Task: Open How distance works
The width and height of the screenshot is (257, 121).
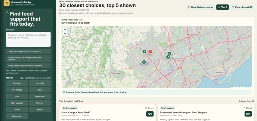Action: tap(201, 7)
